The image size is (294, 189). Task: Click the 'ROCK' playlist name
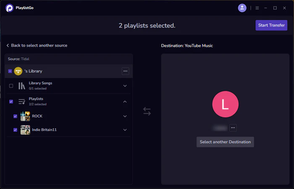coord(37,116)
